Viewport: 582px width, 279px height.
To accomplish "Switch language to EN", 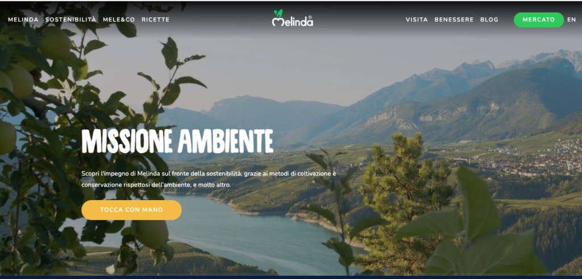I will pos(571,20).
